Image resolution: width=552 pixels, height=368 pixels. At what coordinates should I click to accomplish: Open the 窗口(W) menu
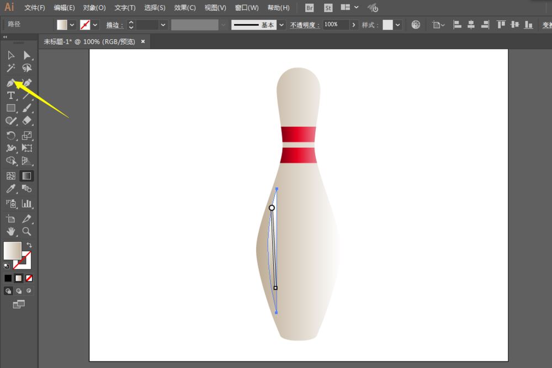[x=246, y=7]
